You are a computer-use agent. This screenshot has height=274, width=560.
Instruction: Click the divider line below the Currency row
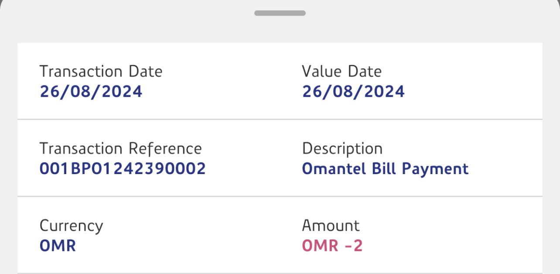pos(280,273)
